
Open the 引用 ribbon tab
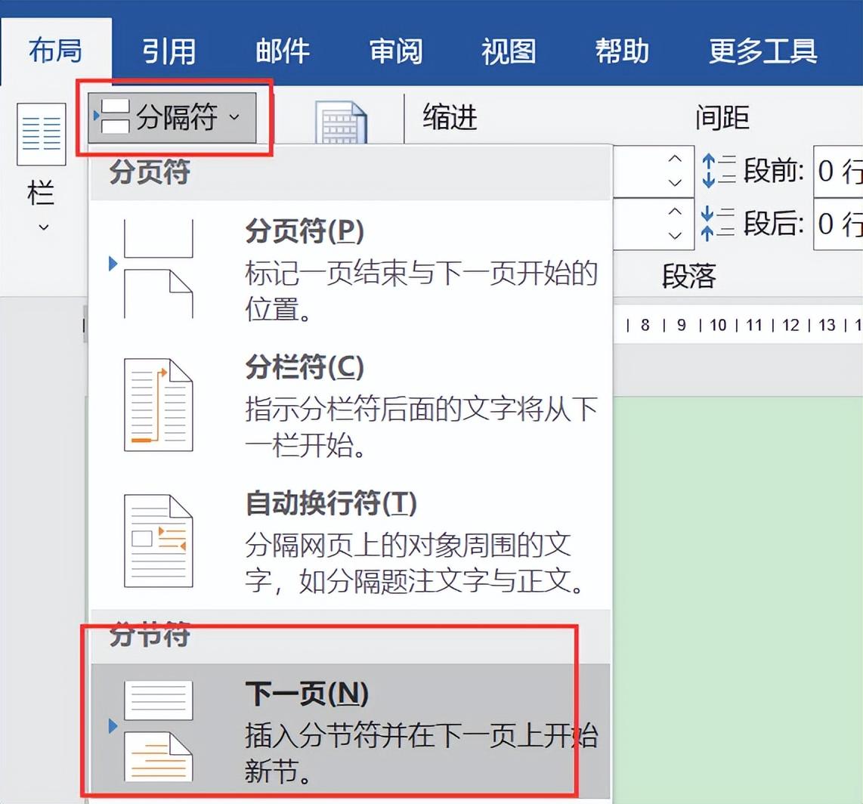(x=169, y=51)
